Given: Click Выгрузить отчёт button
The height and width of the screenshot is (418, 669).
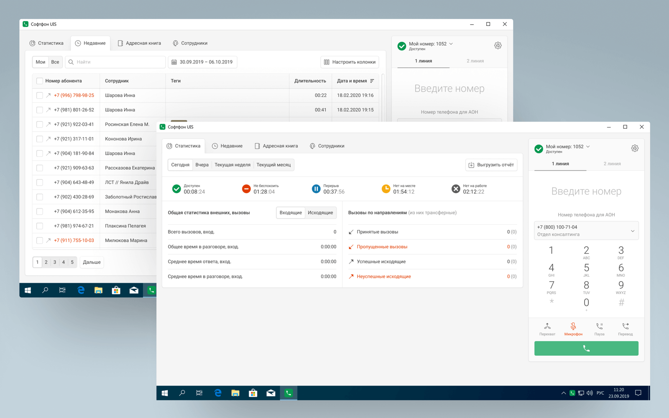Looking at the screenshot, I should coord(491,165).
